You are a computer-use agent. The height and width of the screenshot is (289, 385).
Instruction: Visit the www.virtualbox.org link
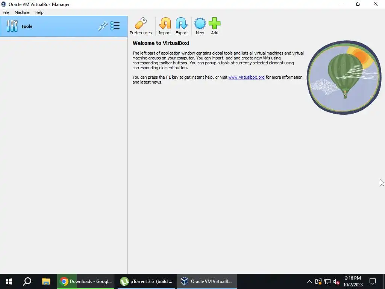[x=246, y=77]
